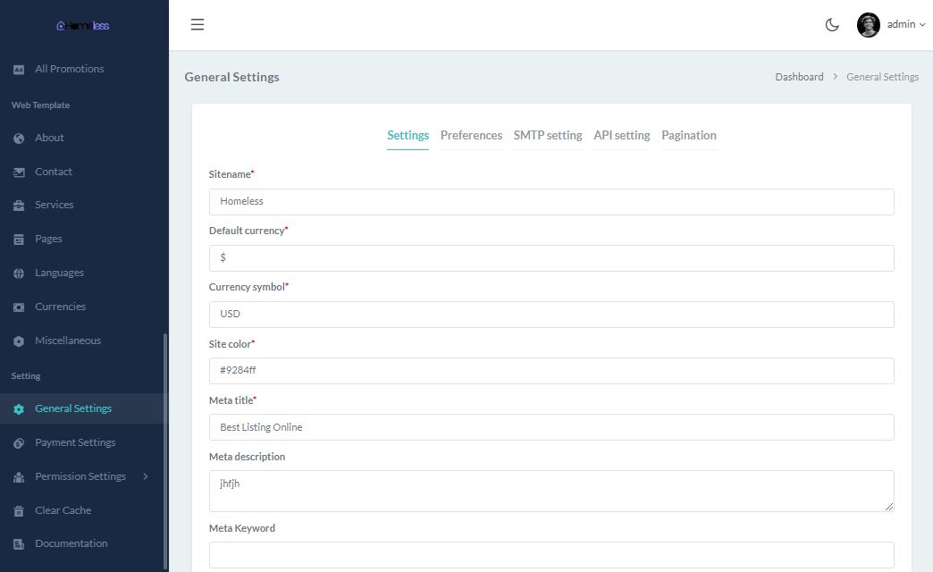This screenshot has height=572, width=933.
Task: Click the Meta description textarea
Action: (x=551, y=491)
